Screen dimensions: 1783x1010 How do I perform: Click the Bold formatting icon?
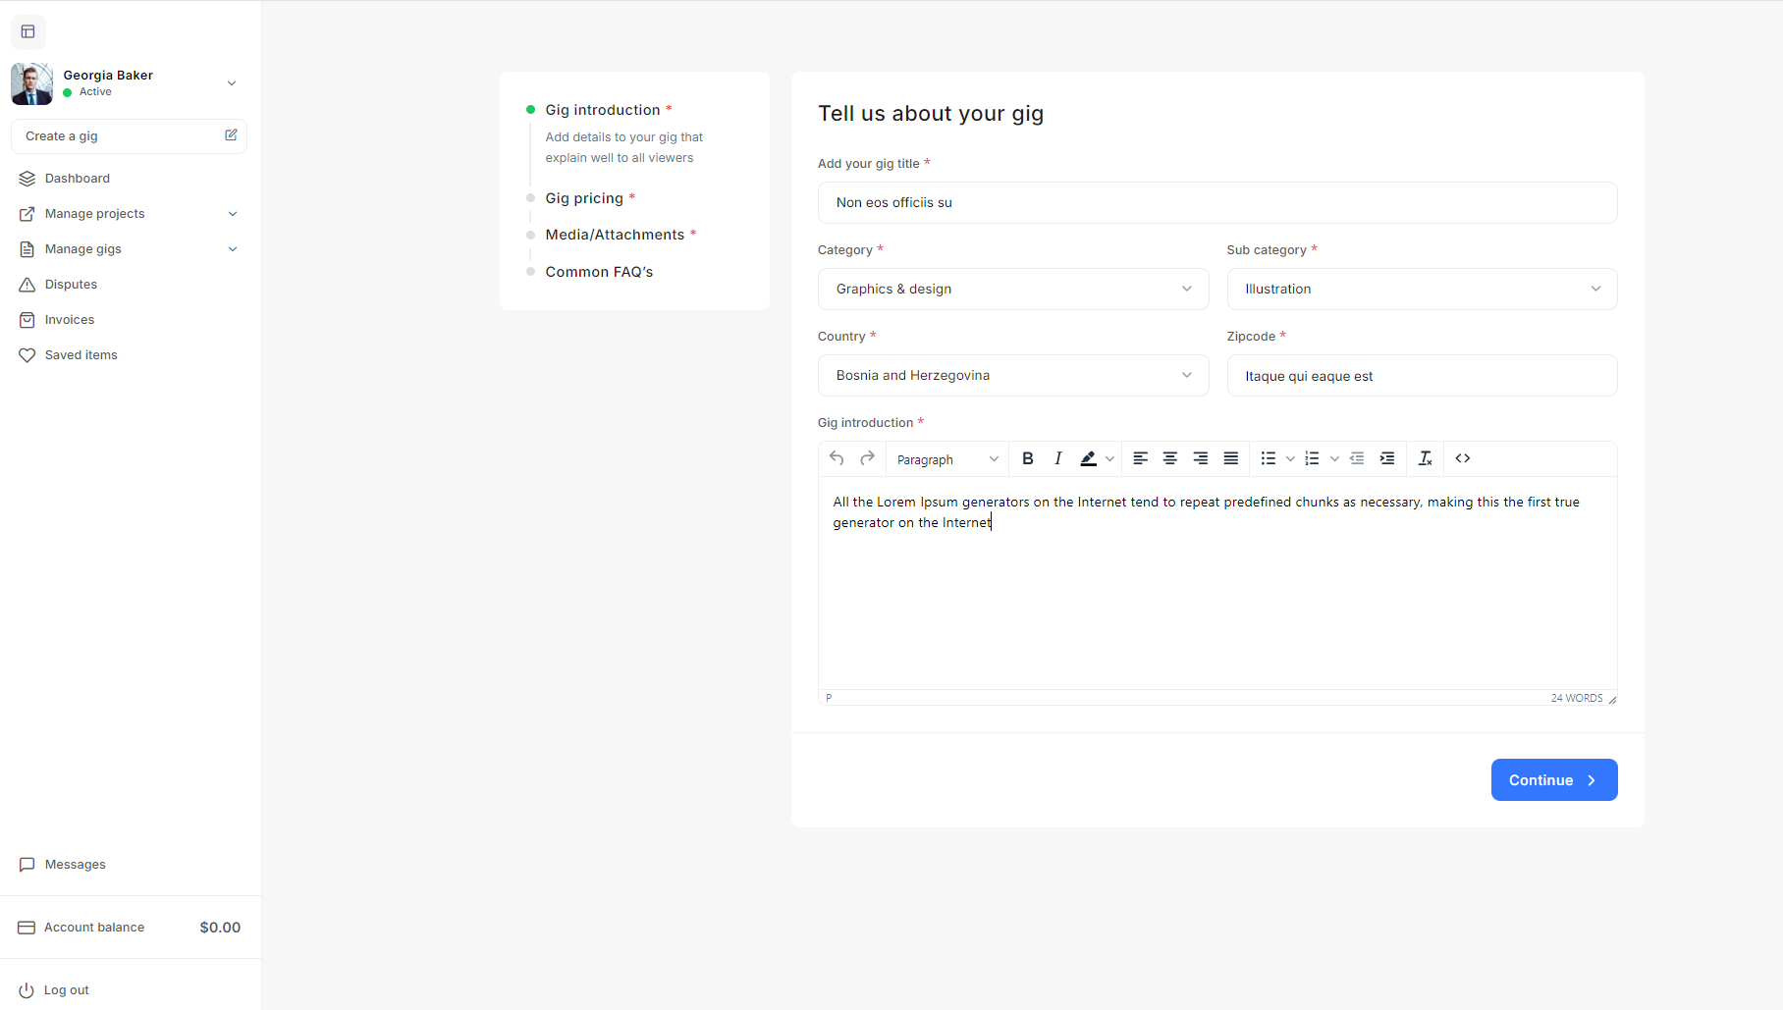pyautogui.click(x=1028, y=458)
